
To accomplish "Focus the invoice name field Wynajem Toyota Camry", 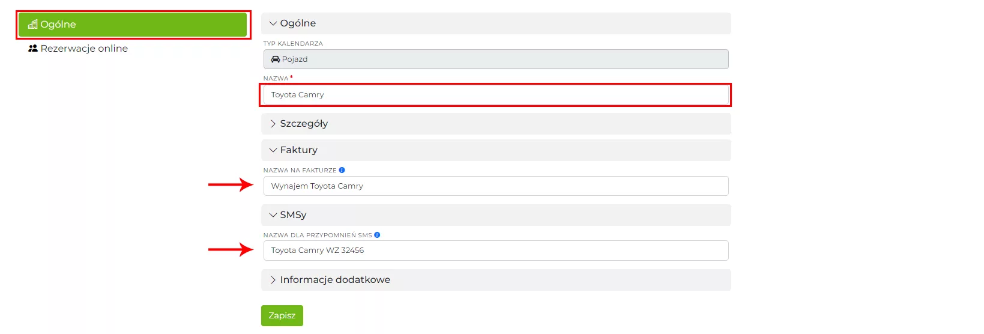I will click(495, 186).
